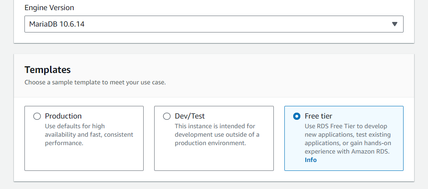Select the Free tier radio button
The width and height of the screenshot is (428, 189).
tap(297, 116)
